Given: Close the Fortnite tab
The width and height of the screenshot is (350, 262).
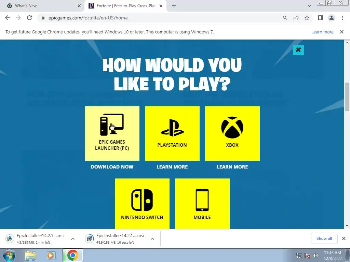Looking at the screenshot, I should 161,6.
